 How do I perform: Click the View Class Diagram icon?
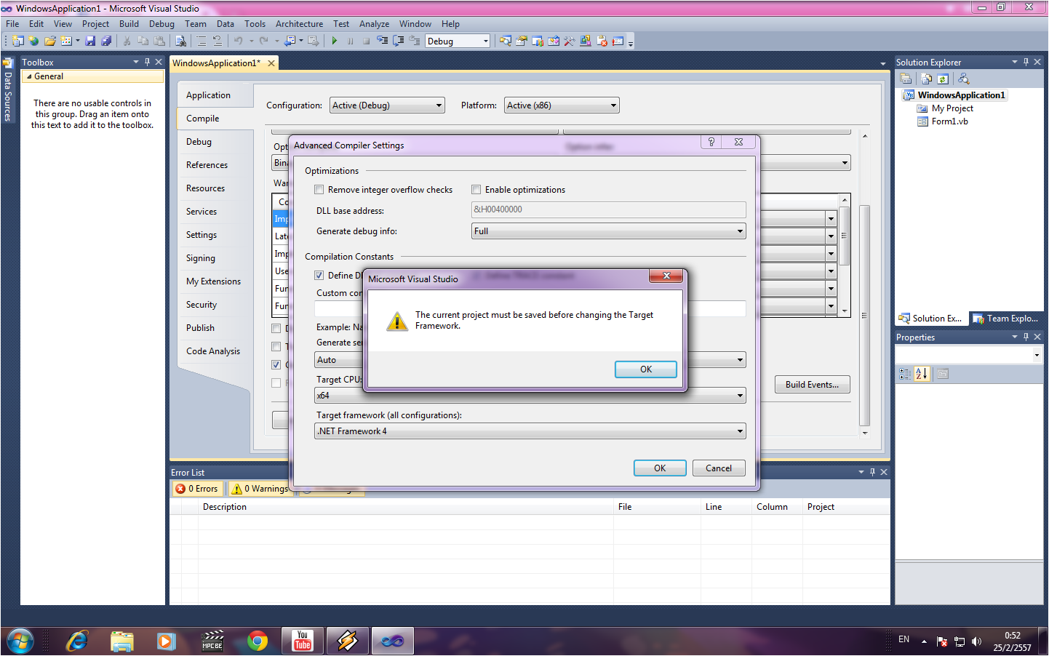point(963,79)
